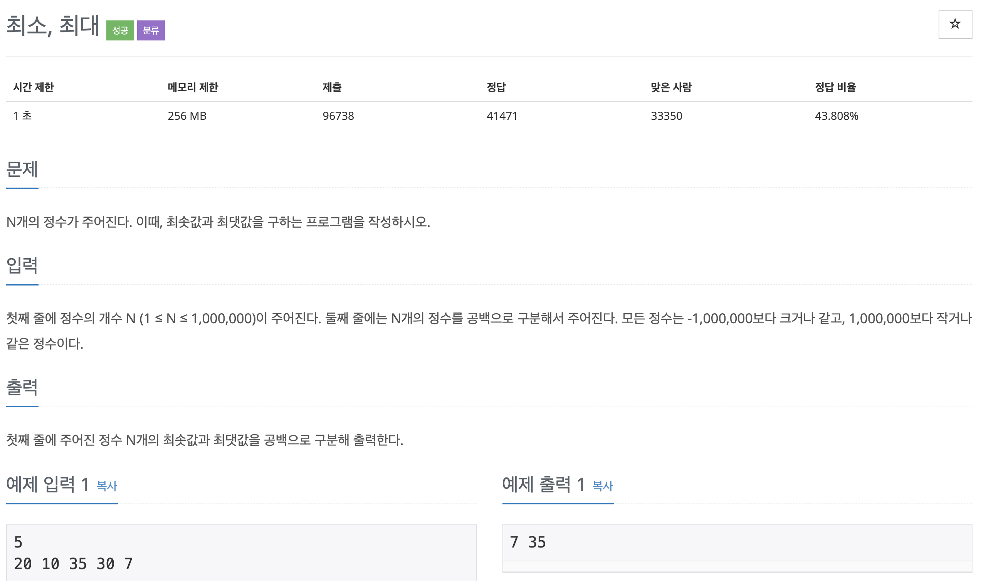Copy the 예제 출력 1 sample output
The height and width of the screenshot is (581, 991).
point(602,486)
